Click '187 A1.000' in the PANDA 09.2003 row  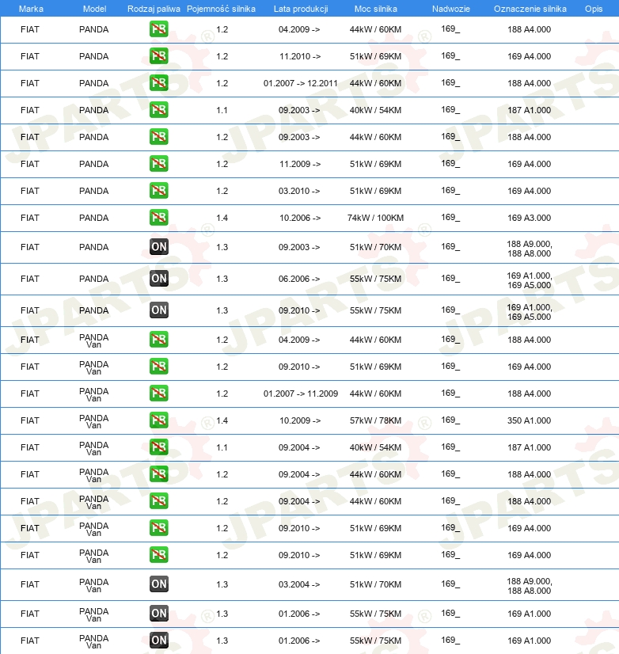(529, 110)
